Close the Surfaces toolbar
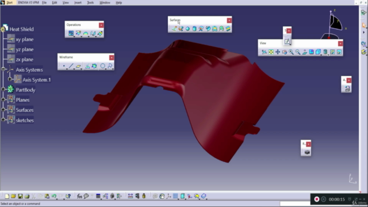 [x=229, y=21]
